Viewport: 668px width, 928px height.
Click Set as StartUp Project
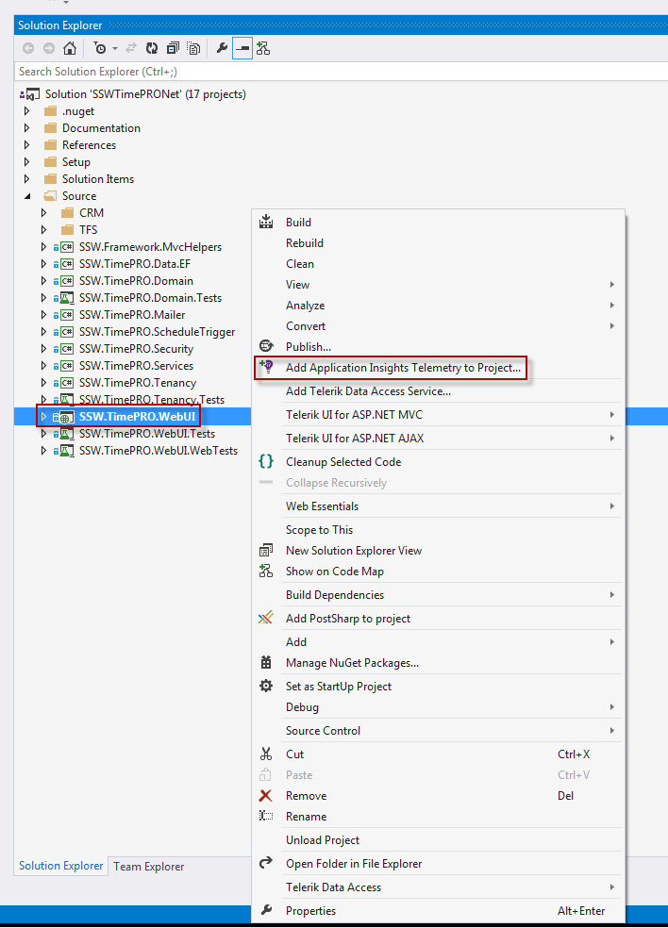[x=338, y=687]
